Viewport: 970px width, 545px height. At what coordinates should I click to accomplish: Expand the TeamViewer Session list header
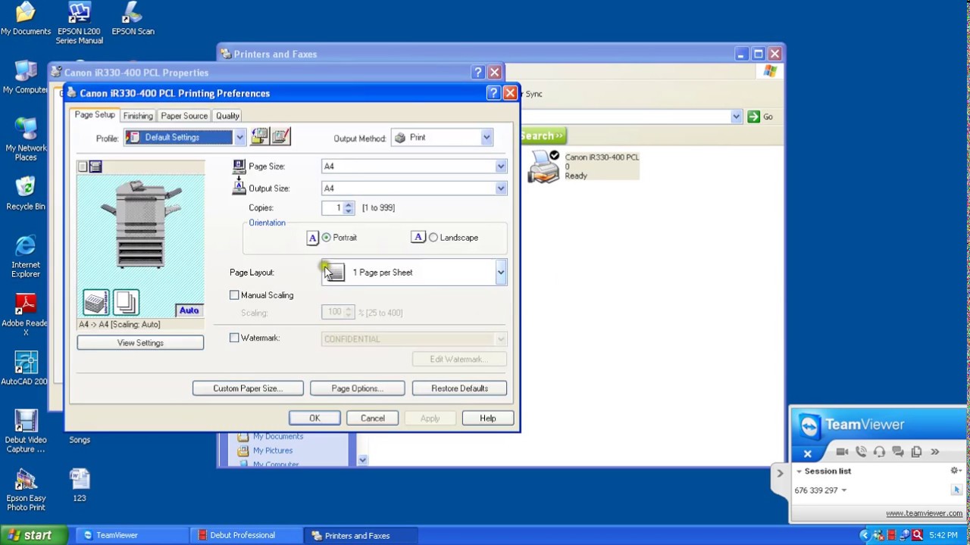tap(799, 472)
